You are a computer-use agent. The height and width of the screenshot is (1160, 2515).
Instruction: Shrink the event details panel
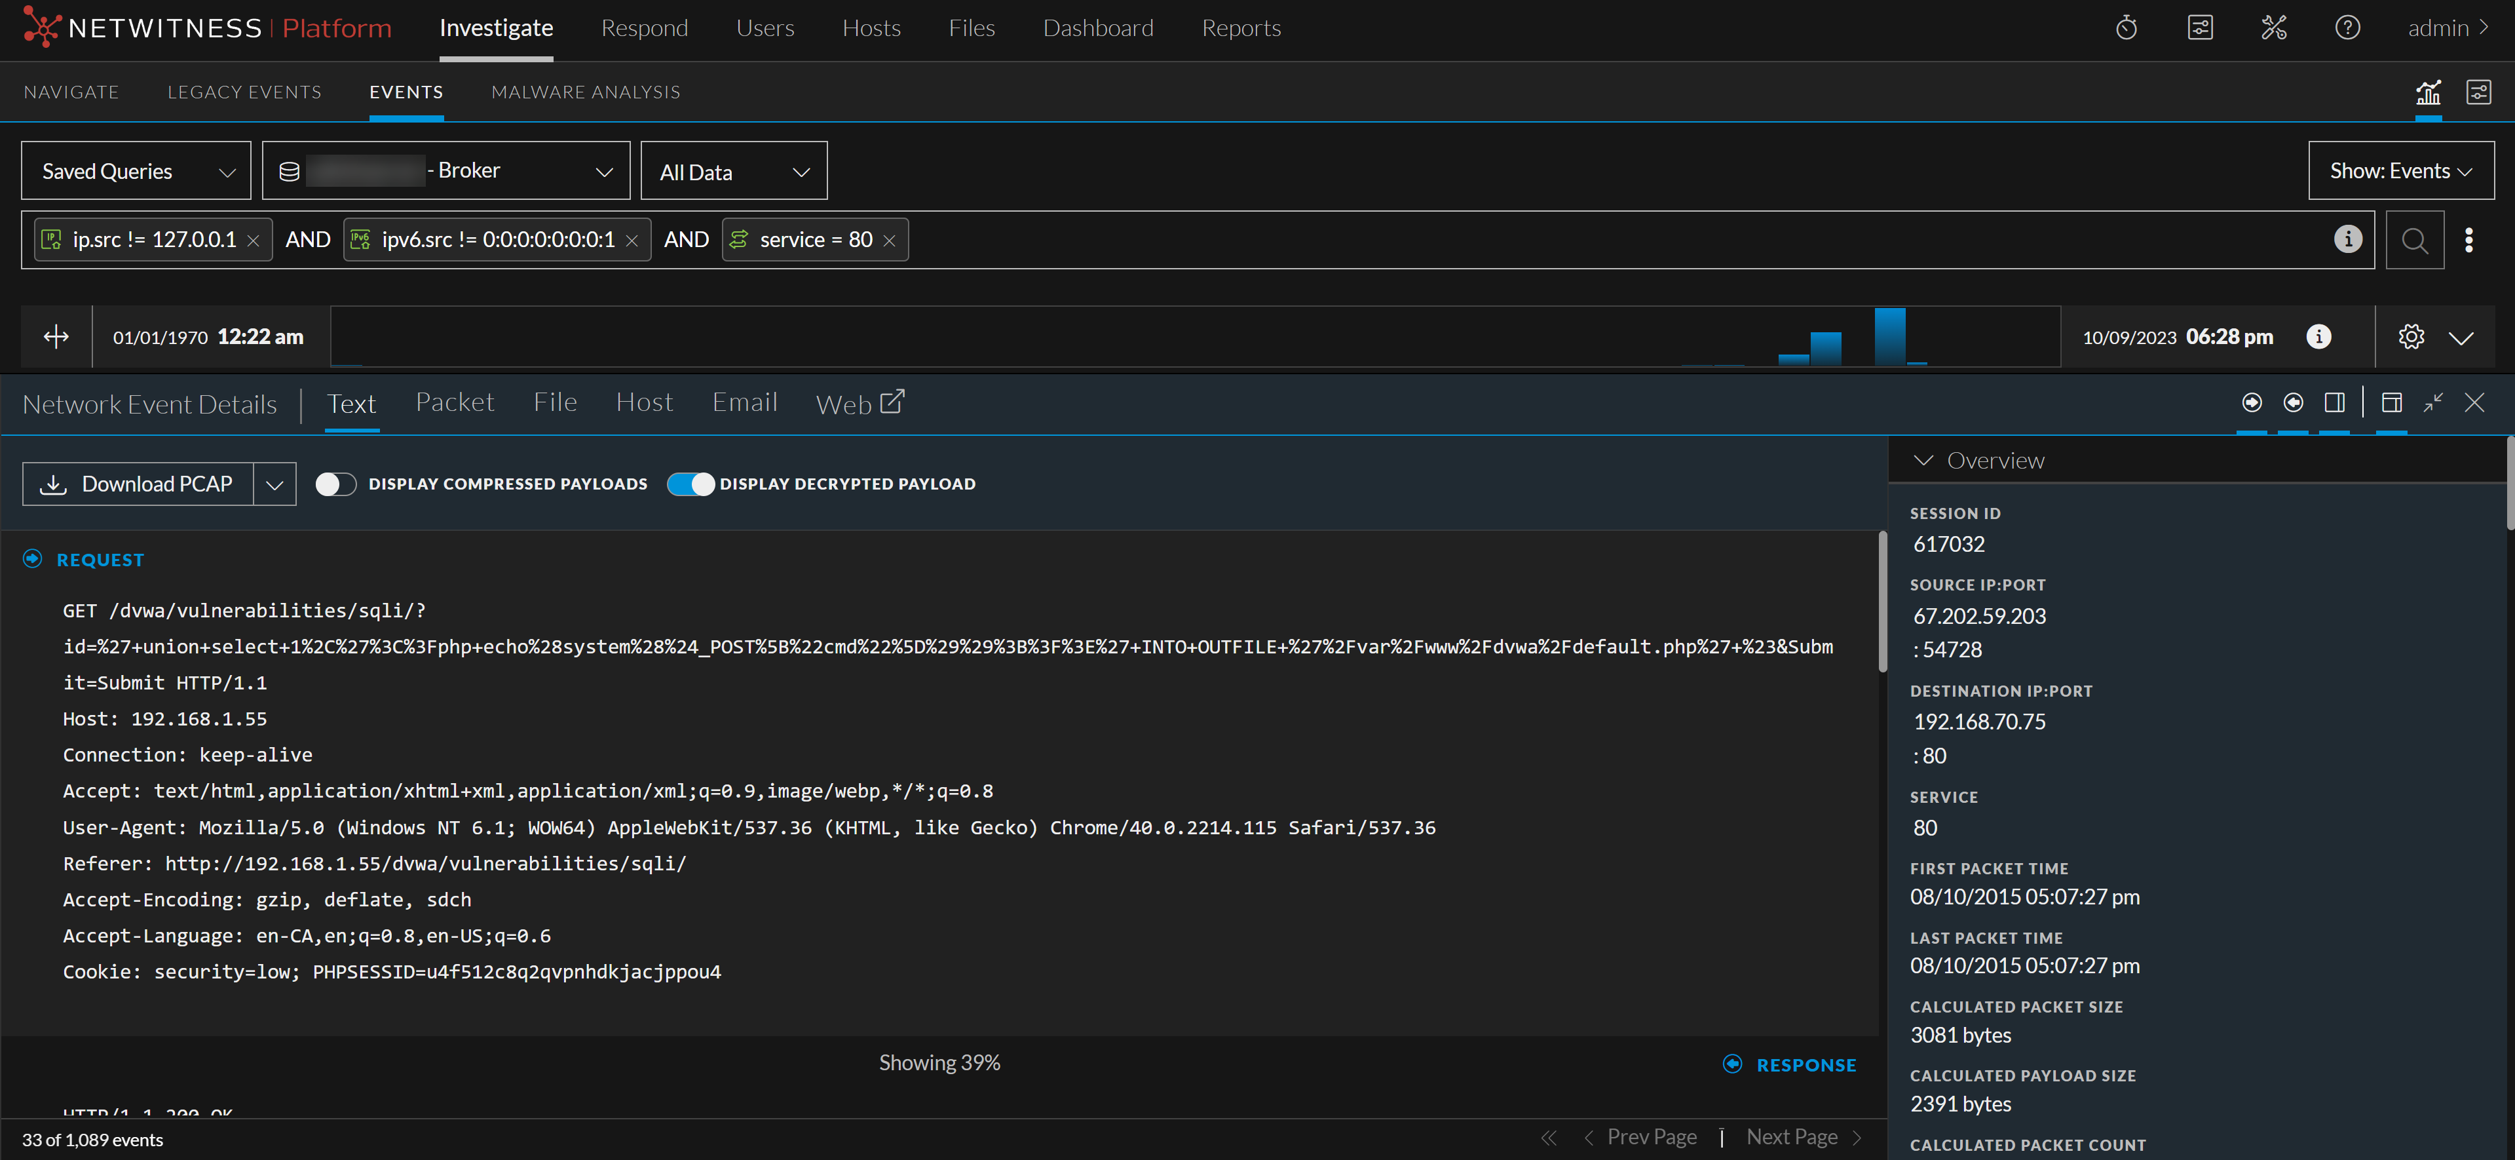pyautogui.click(x=2432, y=402)
